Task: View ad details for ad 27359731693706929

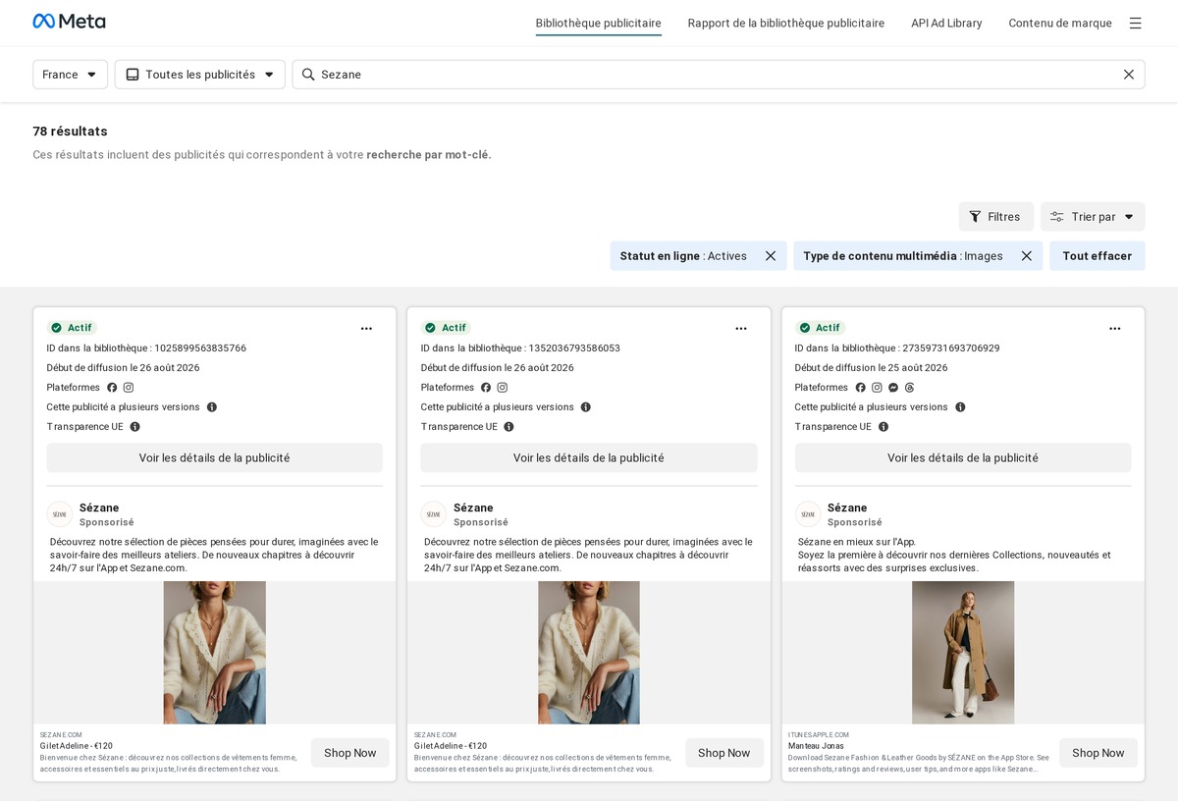Action: point(963,458)
